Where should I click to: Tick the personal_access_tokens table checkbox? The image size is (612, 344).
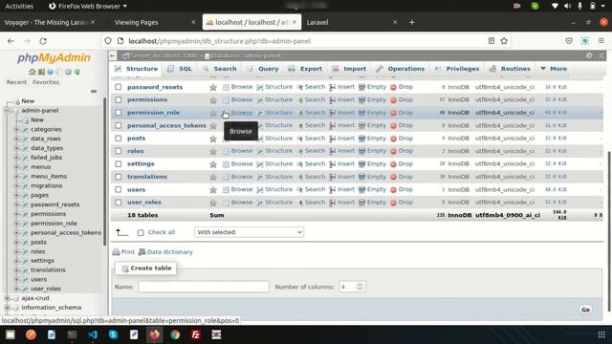click(x=119, y=125)
